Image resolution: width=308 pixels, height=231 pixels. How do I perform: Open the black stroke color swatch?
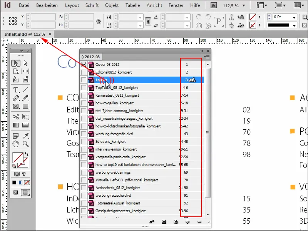283,26
